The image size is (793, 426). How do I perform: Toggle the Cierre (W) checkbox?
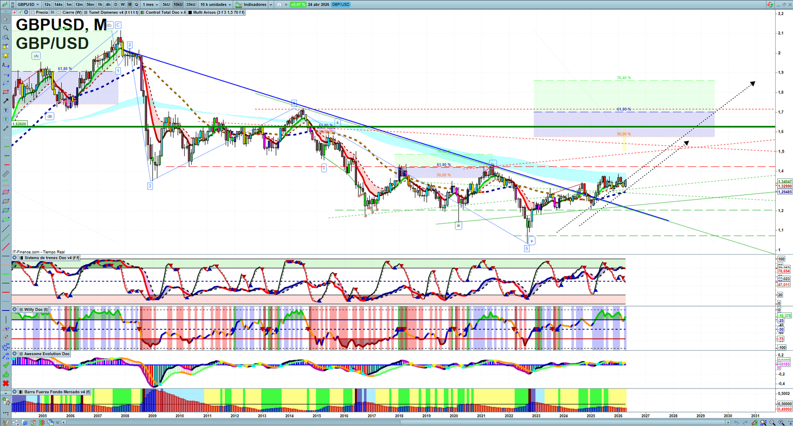pyautogui.click(x=59, y=12)
